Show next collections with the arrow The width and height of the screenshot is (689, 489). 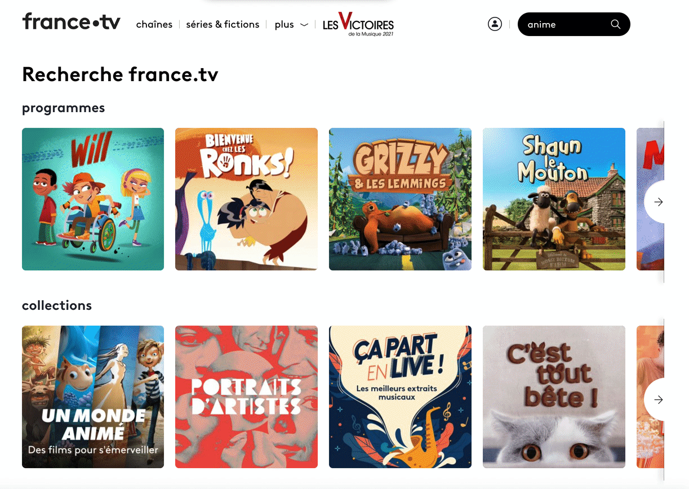point(657,399)
